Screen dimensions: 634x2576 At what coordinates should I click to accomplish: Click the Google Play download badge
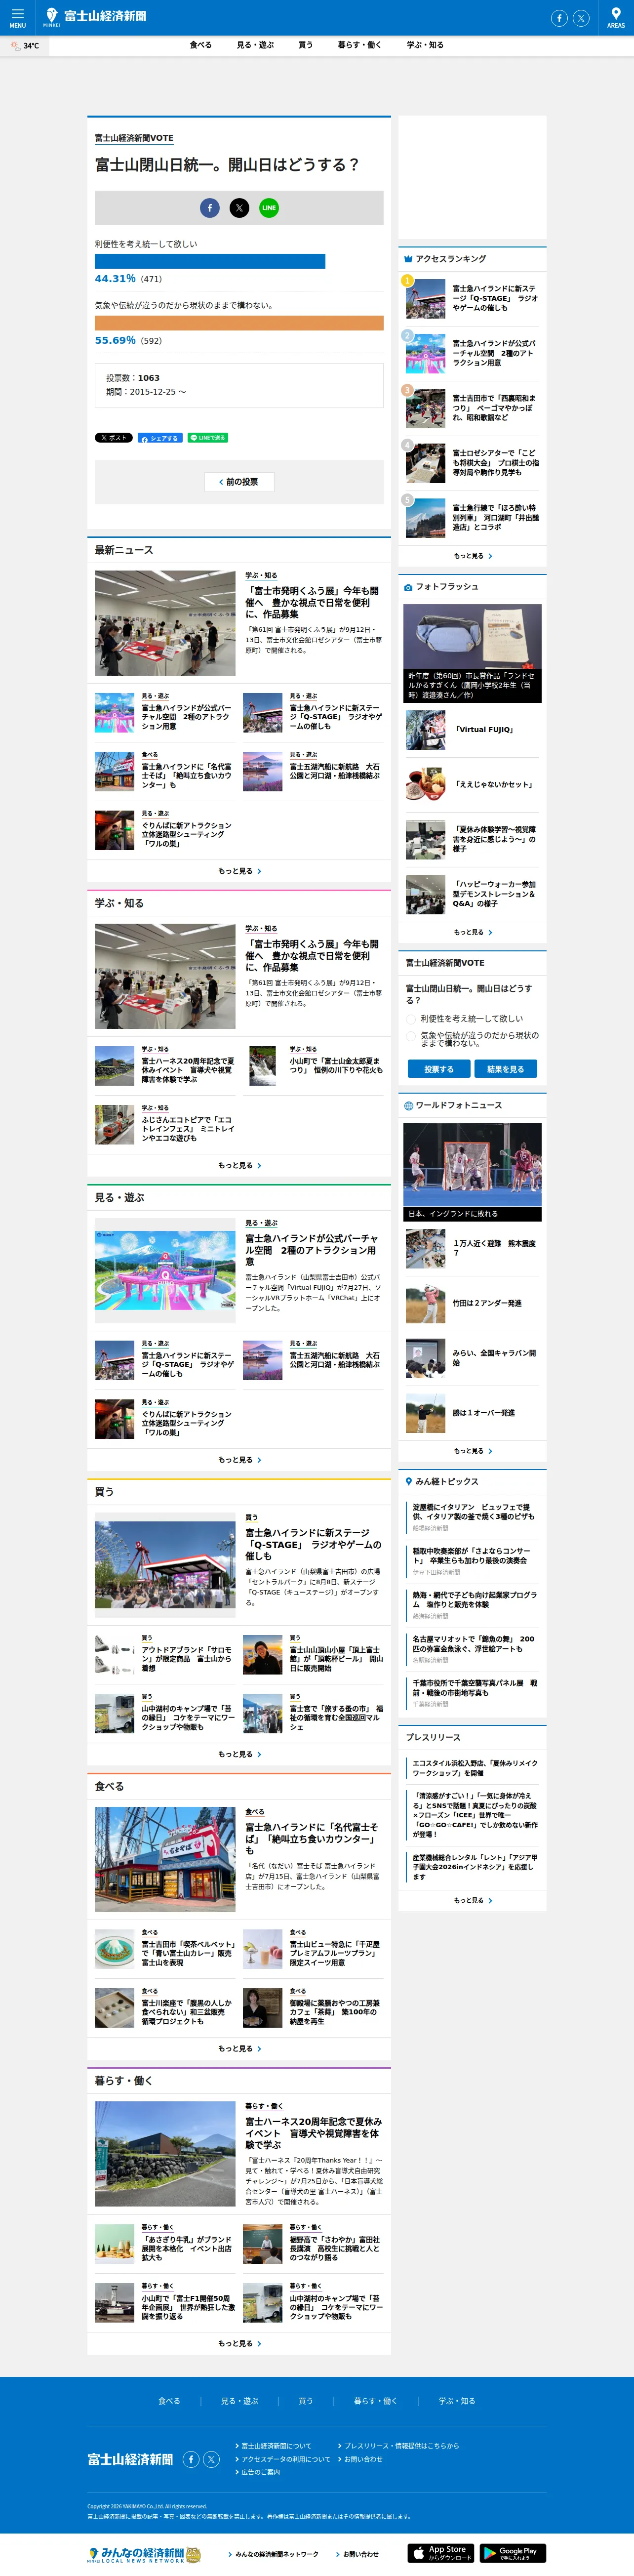point(513,2553)
